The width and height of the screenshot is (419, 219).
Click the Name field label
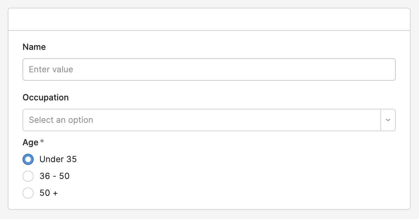[x=34, y=47]
